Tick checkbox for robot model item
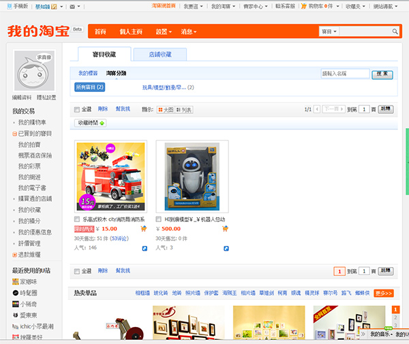This screenshot has width=409, height=344. click(158, 219)
